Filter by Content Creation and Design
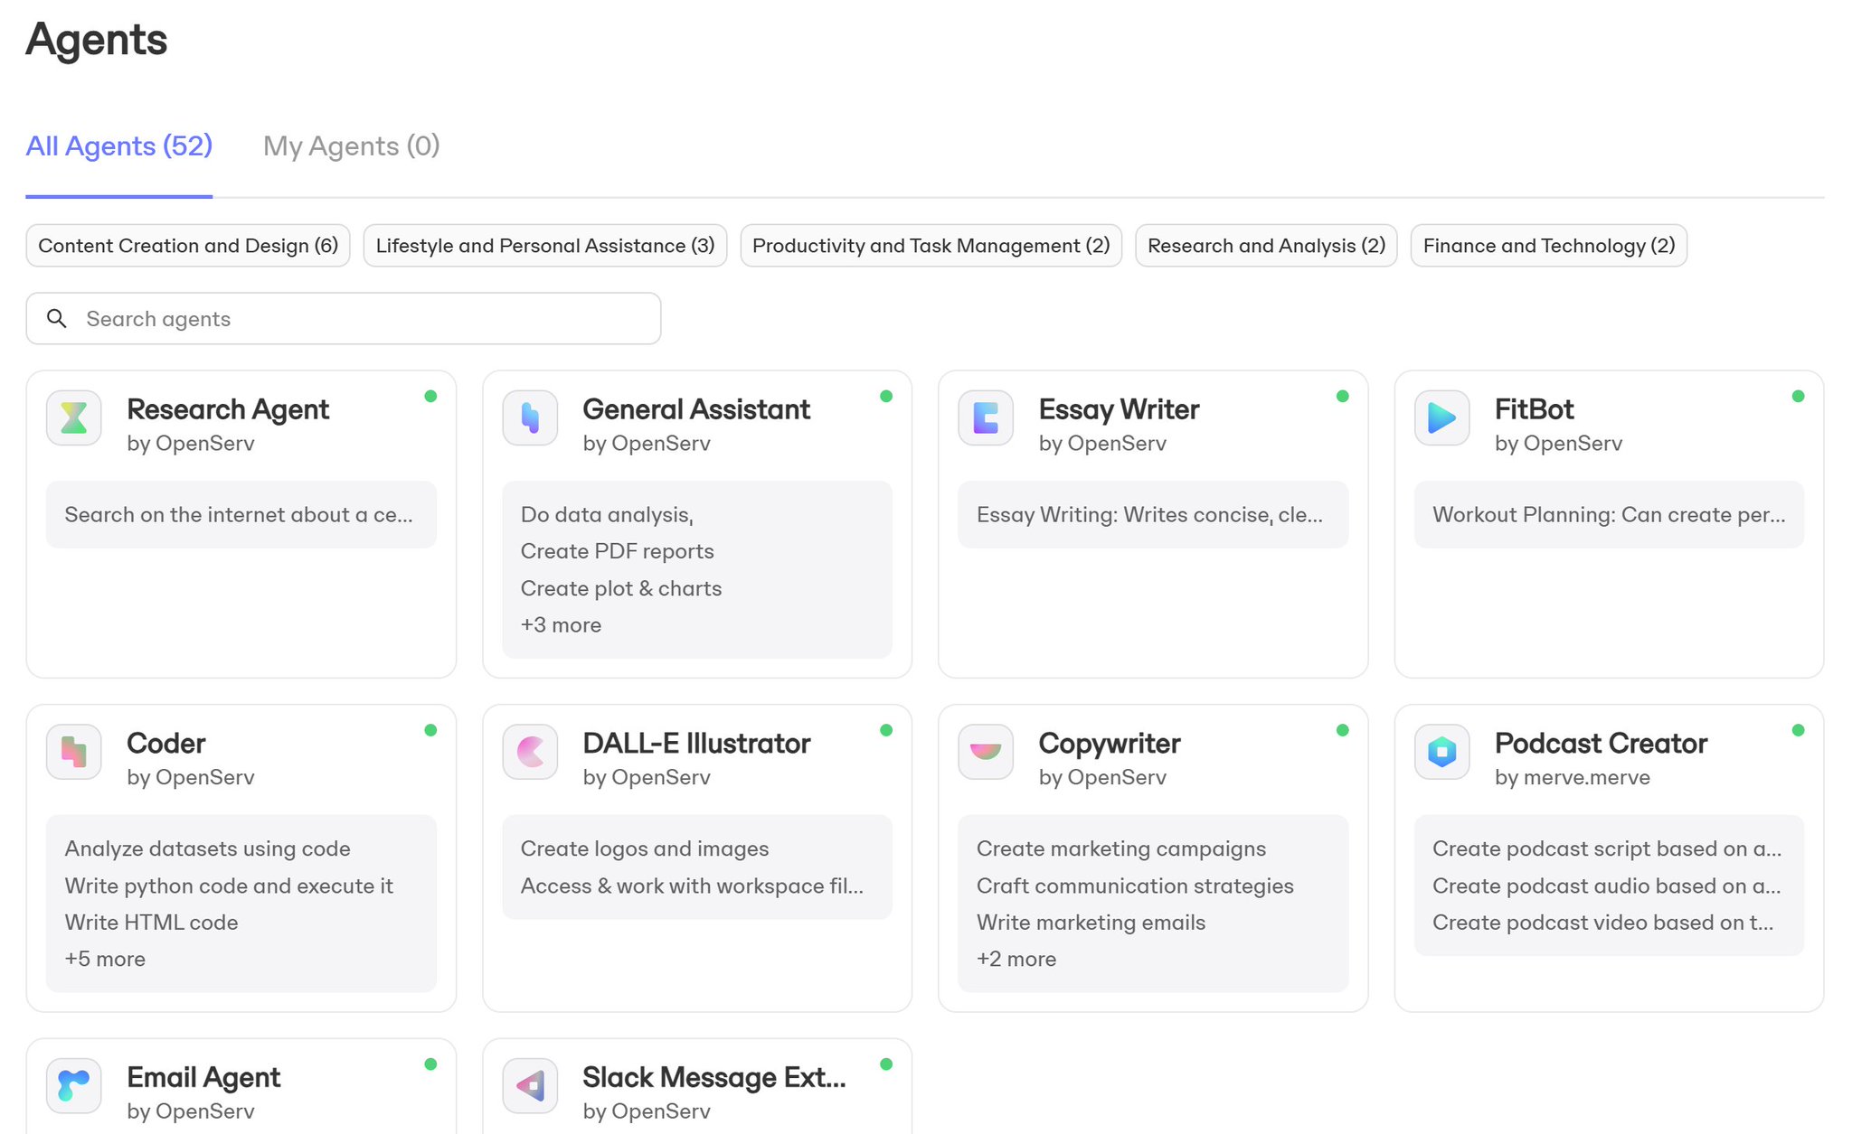The height and width of the screenshot is (1134, 1852). pyautogui.click(x=188, y=246)
